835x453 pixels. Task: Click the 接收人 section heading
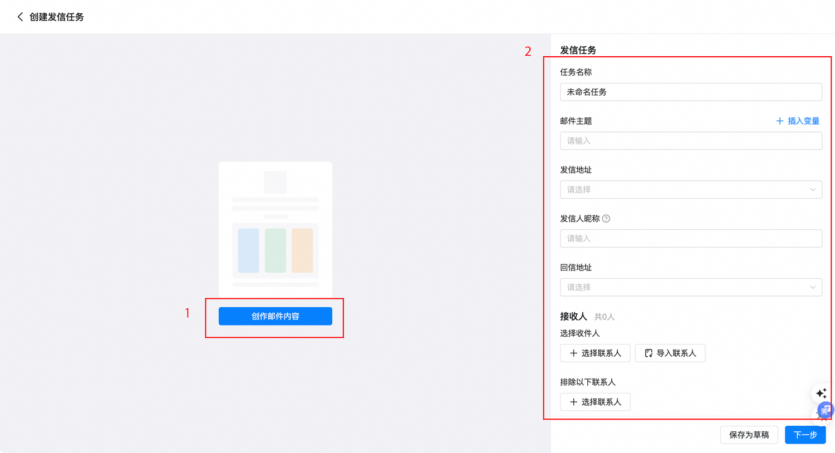(573, 317)
